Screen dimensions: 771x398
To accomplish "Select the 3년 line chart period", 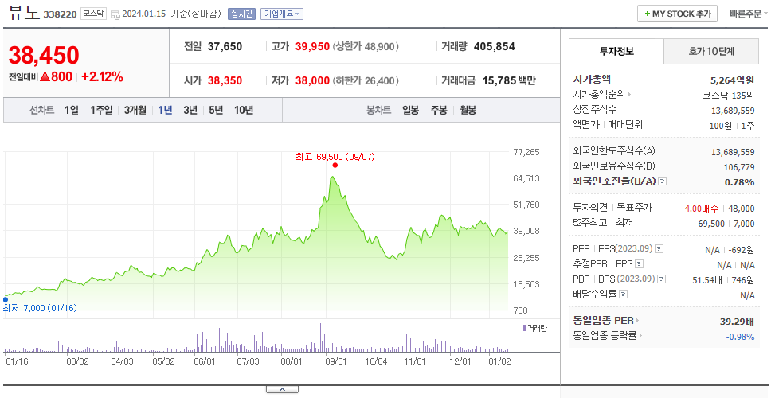I will click(190, 110).
